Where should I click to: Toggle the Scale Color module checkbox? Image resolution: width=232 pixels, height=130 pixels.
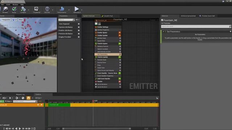[x=120, y=68]
